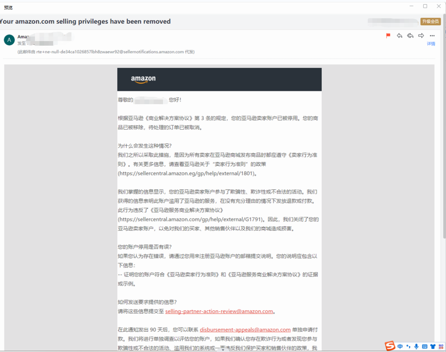This screenshot has height=352, width=446.
Task: Minimize the preview window
Action: (411, 6)
